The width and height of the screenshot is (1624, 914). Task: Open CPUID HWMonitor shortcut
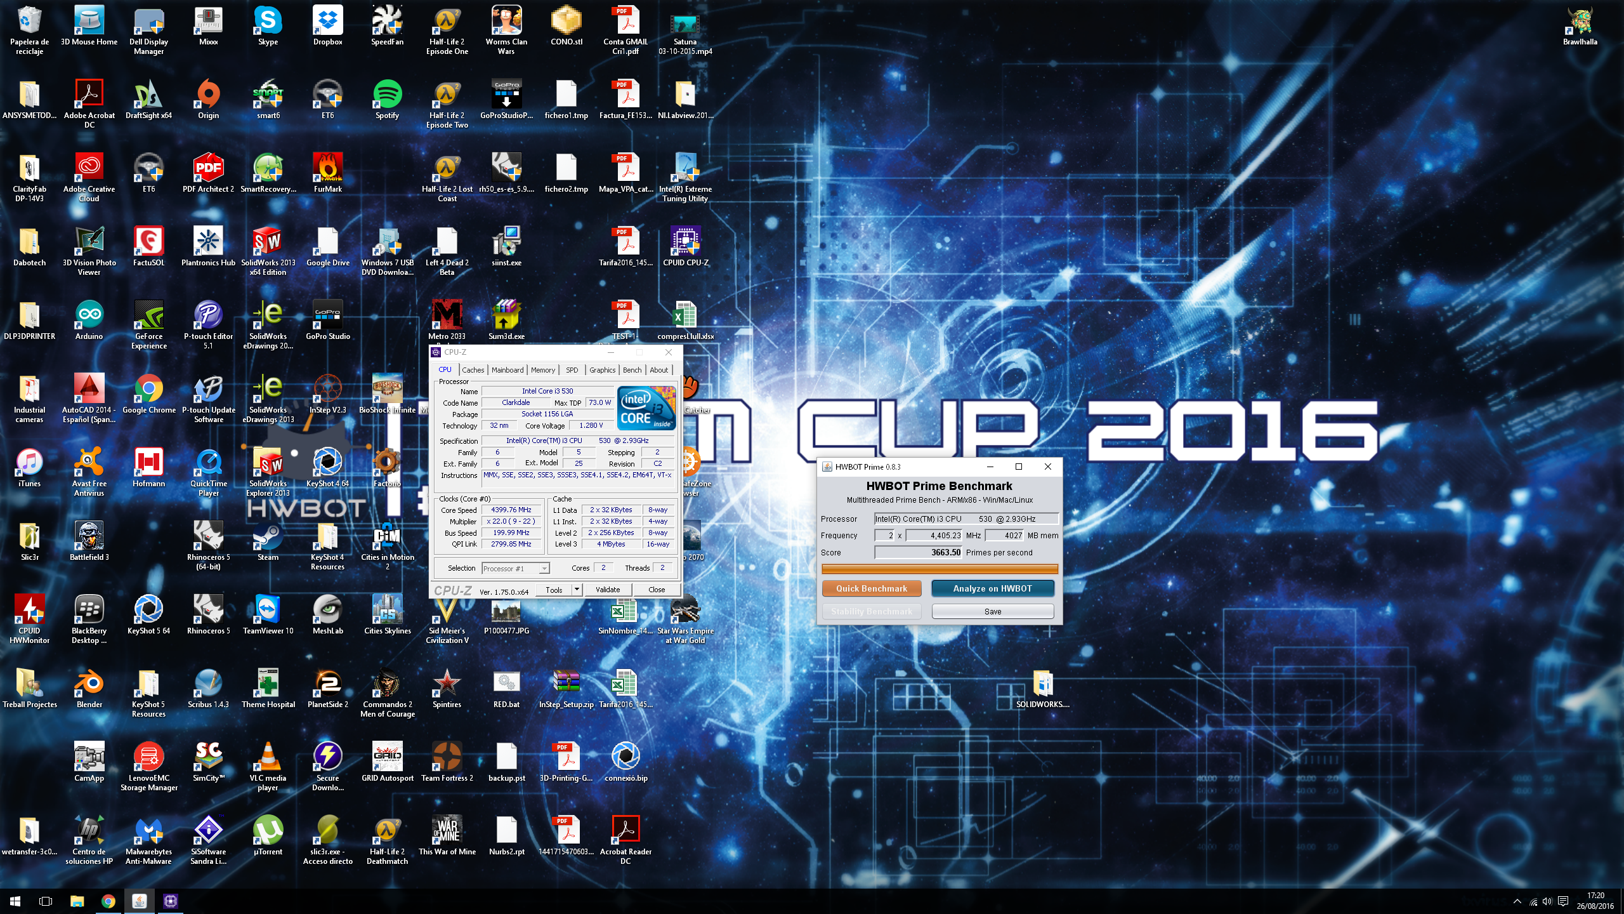(29, 619)
